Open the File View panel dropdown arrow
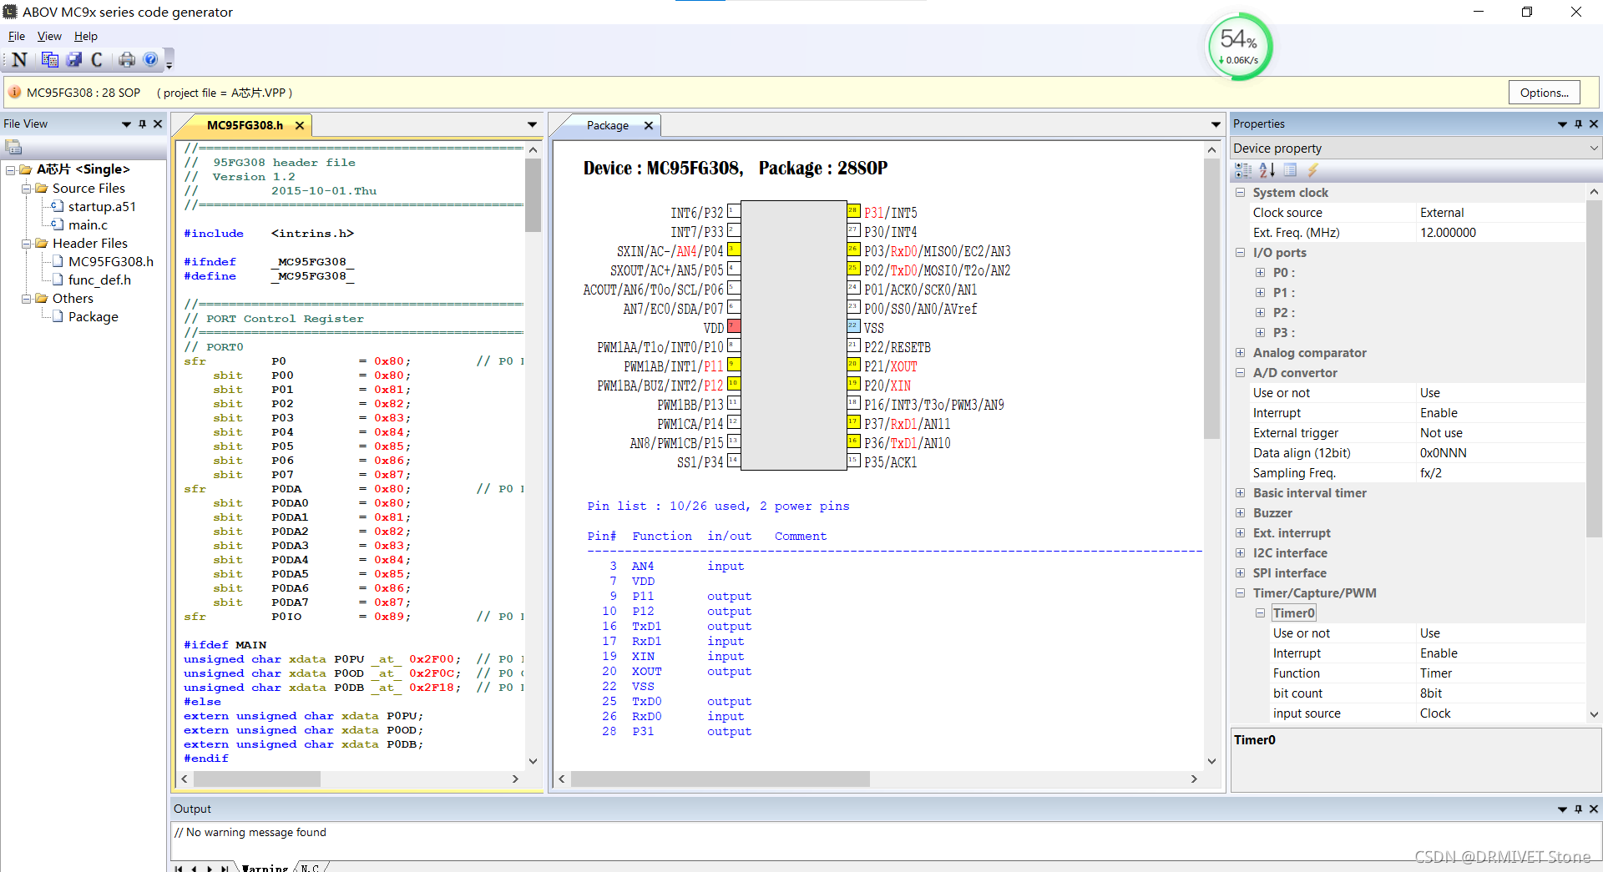The image size is (1603, 872). tap(126, 124)
